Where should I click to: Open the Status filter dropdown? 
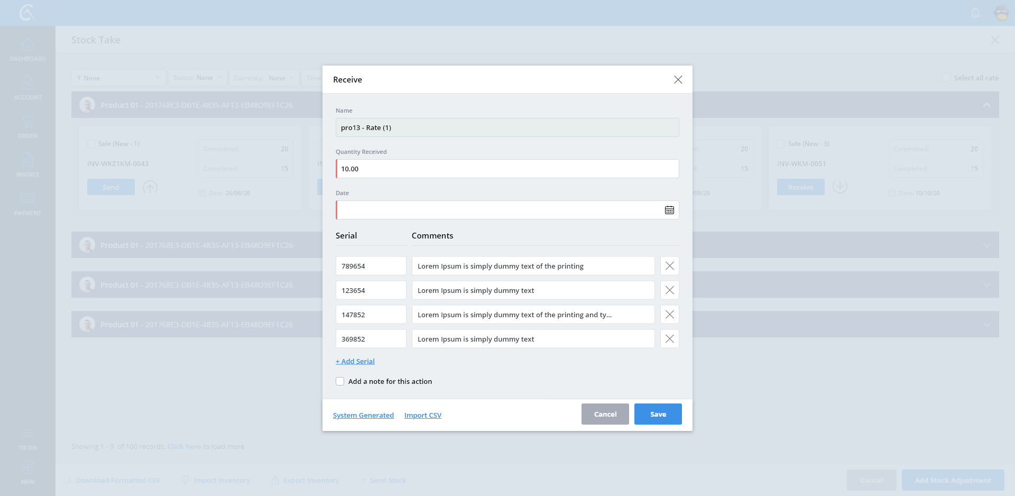[x=197, y=78]
